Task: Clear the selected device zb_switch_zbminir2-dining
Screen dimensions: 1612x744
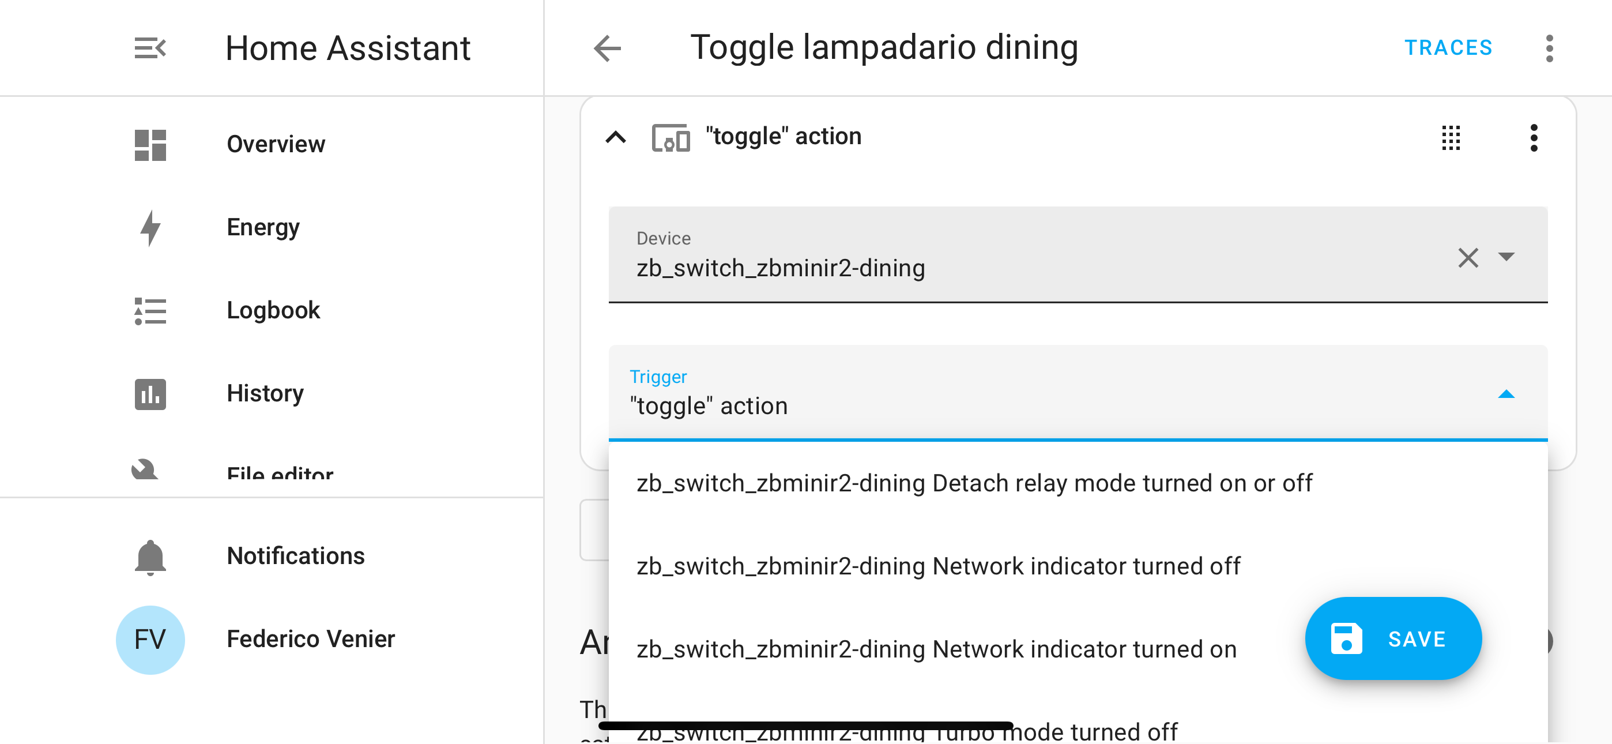Action: 1468,257
